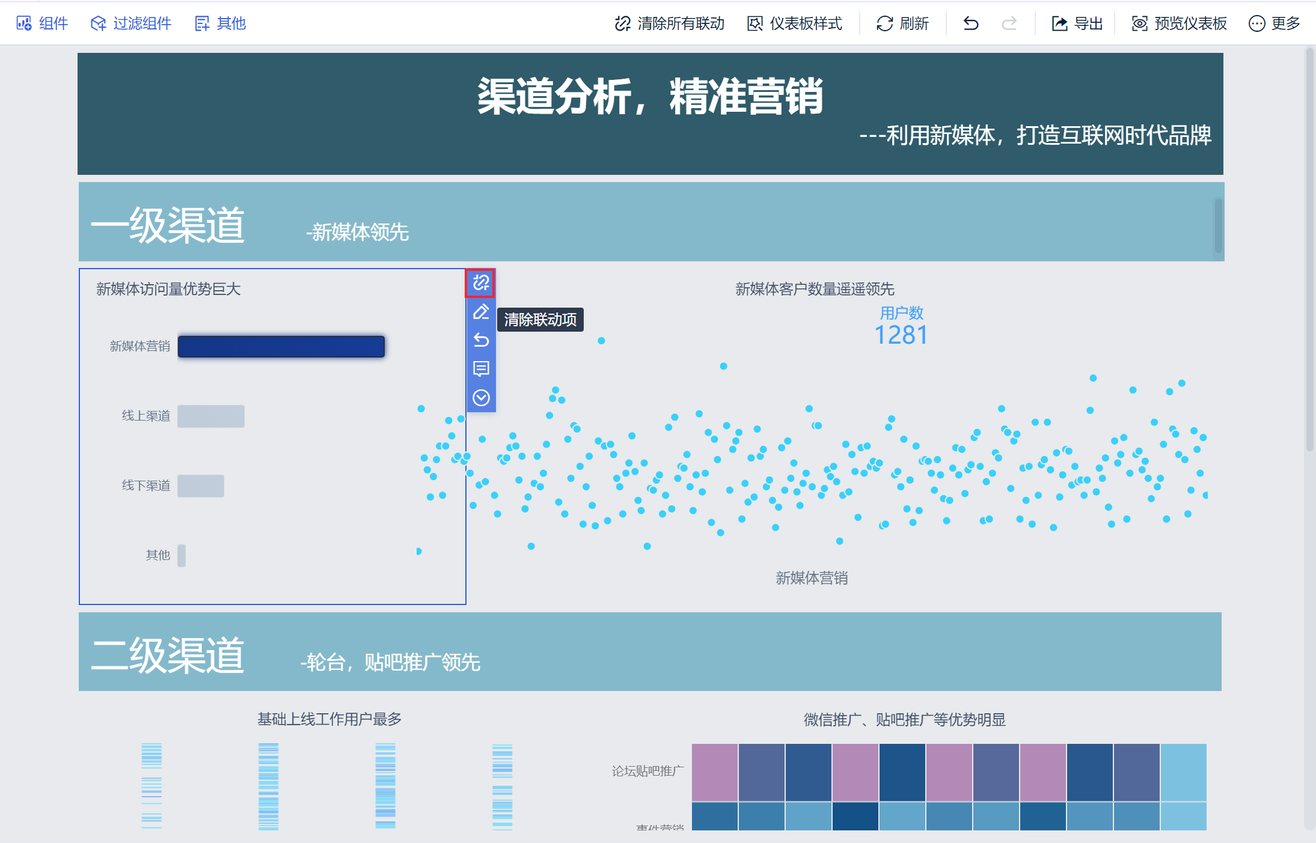
Task: Click the page vertical scrollbar thumb
Action: pos(1310,249)
